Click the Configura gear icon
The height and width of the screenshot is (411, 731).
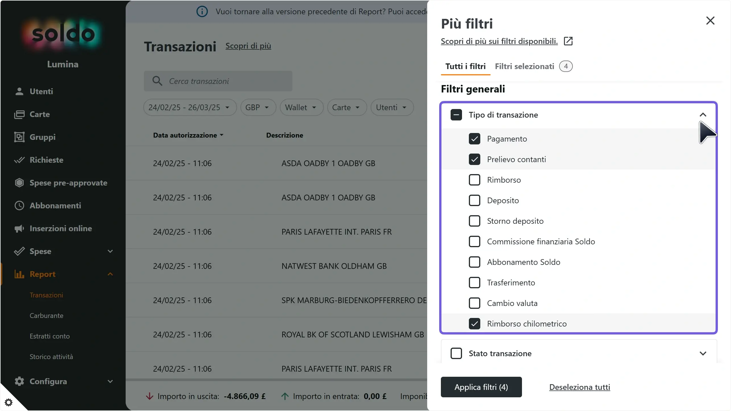pos(19,381)
